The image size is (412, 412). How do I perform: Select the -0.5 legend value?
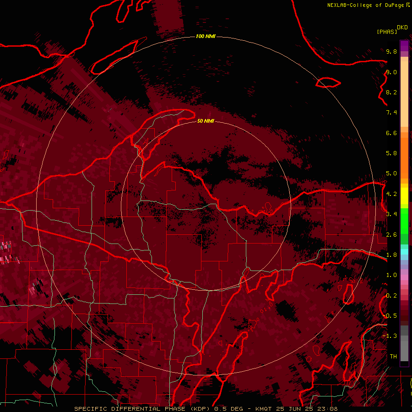[390, 316]
